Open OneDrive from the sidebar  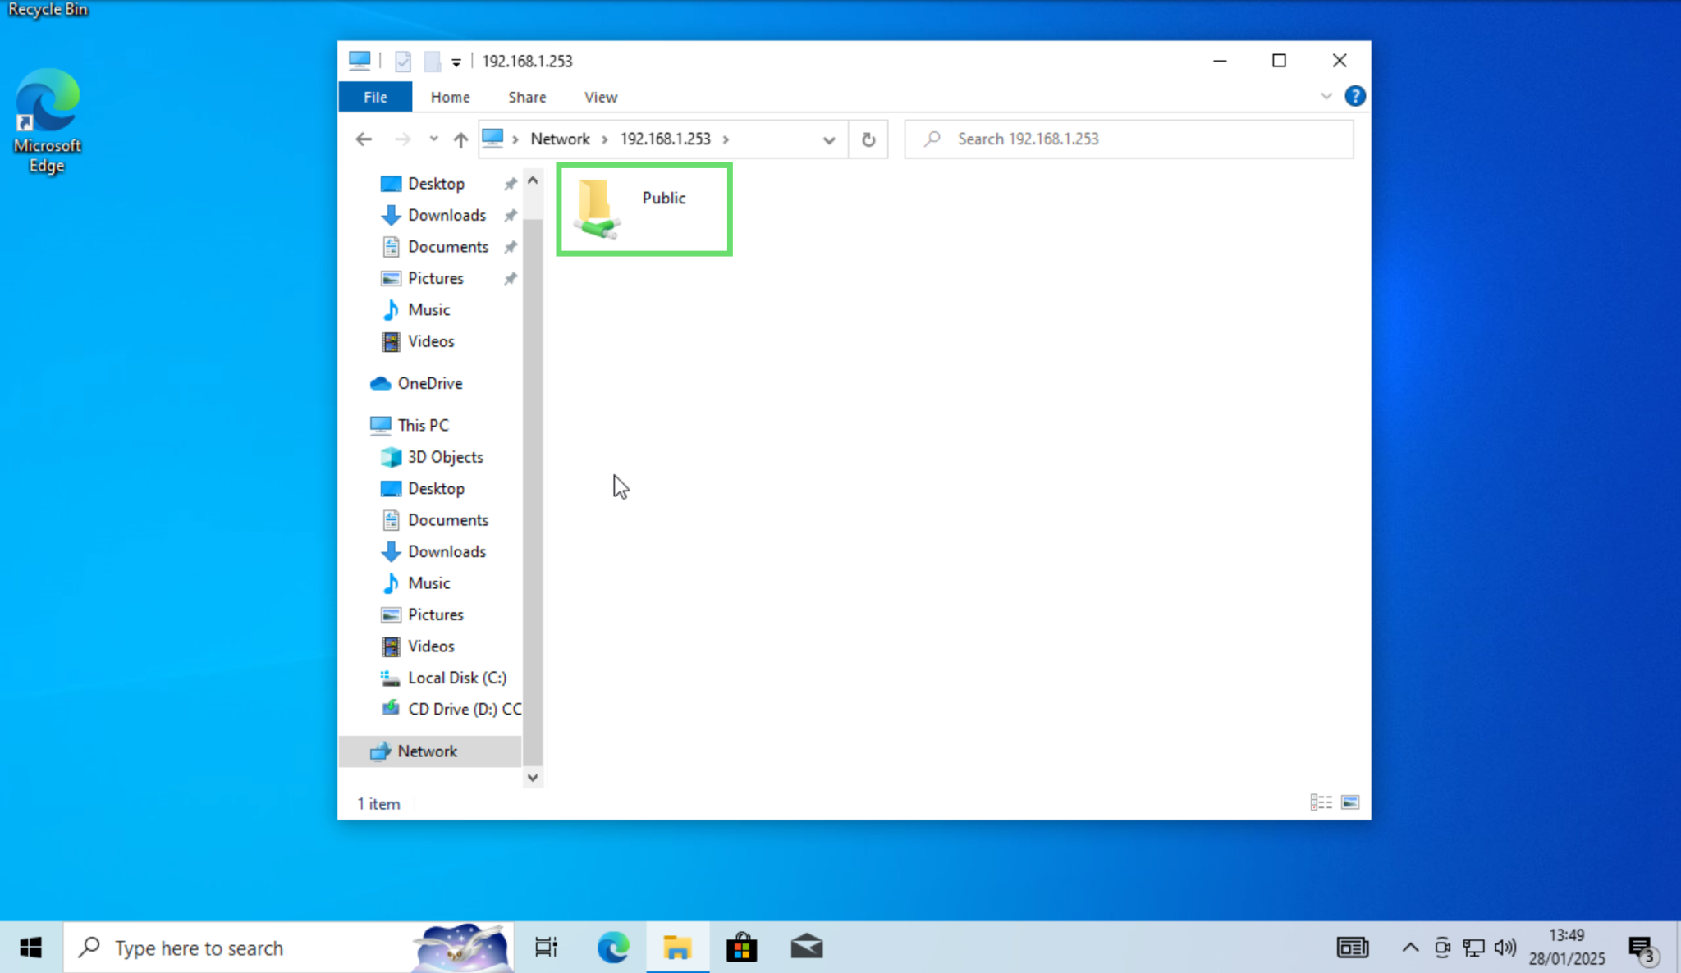coord(428,383)
